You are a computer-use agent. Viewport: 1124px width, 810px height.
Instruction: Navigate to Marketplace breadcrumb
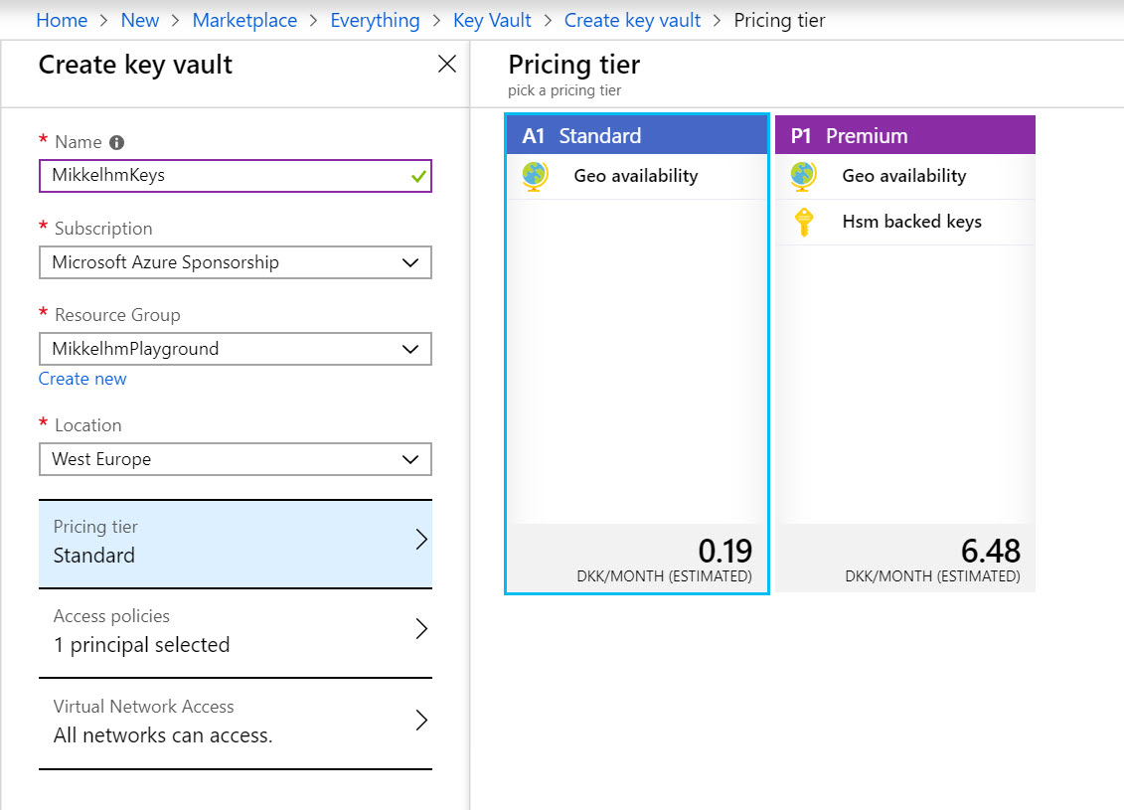pos(244,20)
